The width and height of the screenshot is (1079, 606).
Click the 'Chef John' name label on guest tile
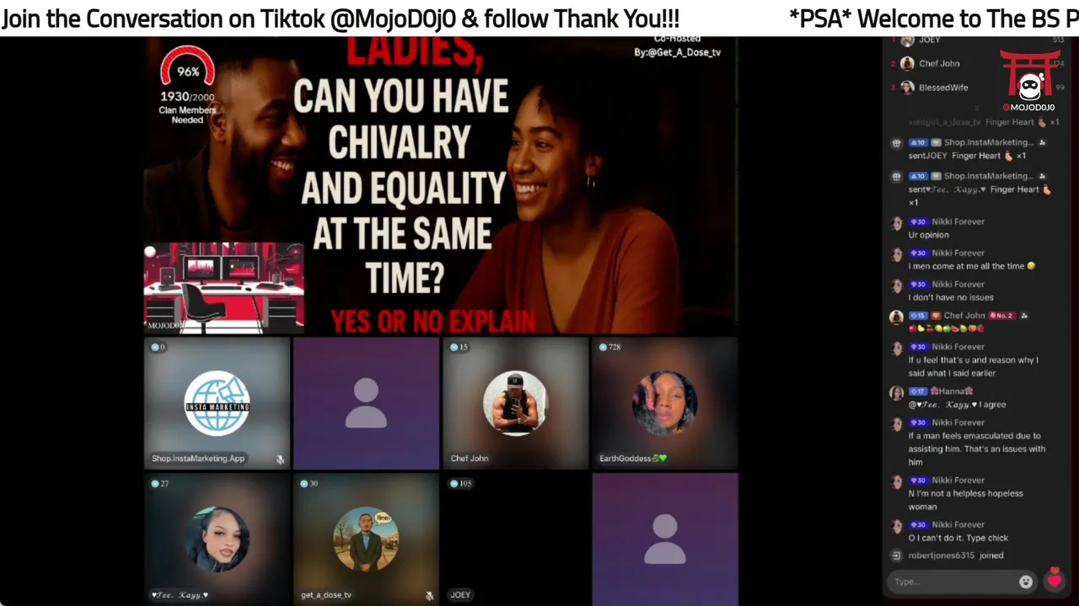(x=470, y=459)
